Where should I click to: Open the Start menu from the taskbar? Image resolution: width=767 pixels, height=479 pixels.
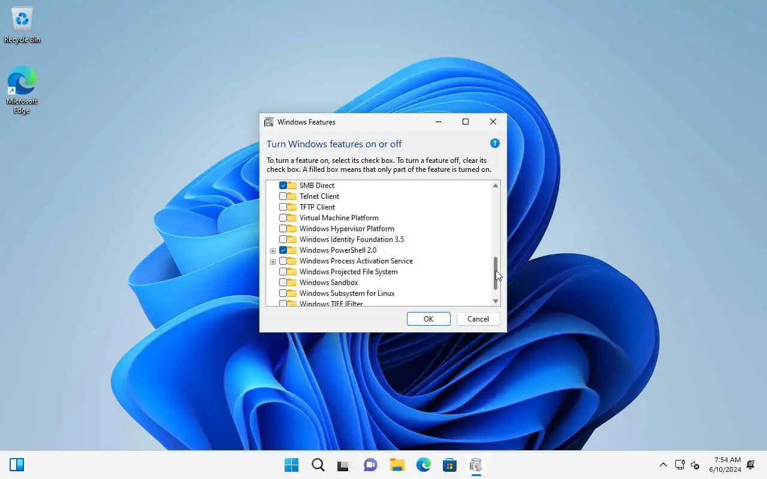(292, 465)
